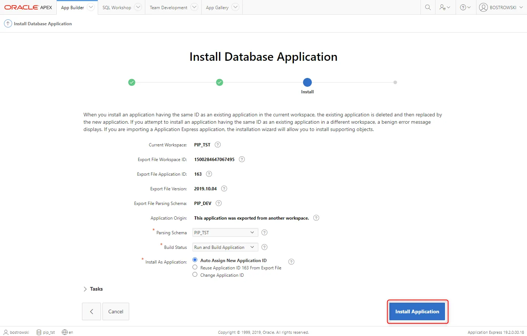Open the SQL Workshop tab
Viewport: 527px width, 336px height.
[117, 8]
